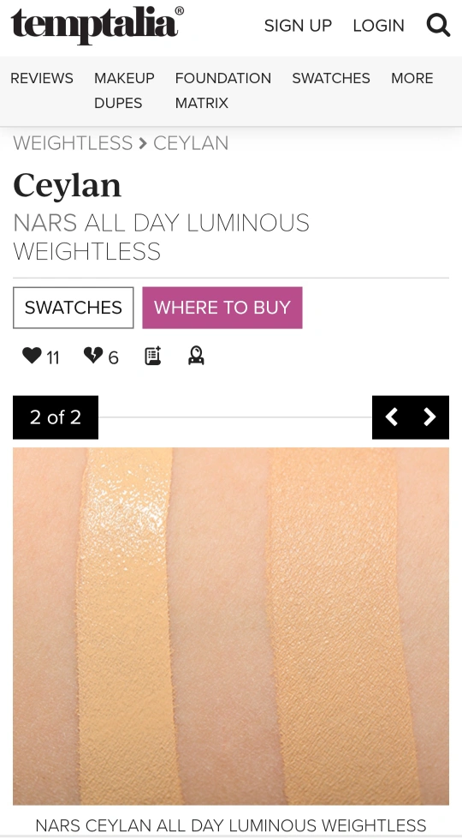Click the vanity mirror icon
This screenshot has width=462, height=839.
click(196, 356)
